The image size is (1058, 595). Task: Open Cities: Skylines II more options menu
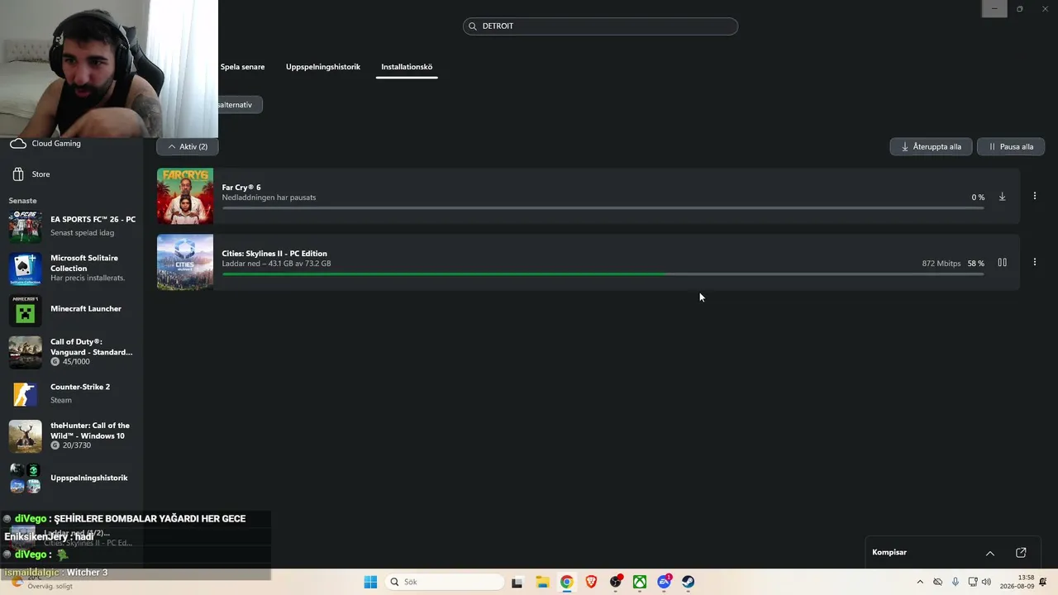coord(1034,262)
